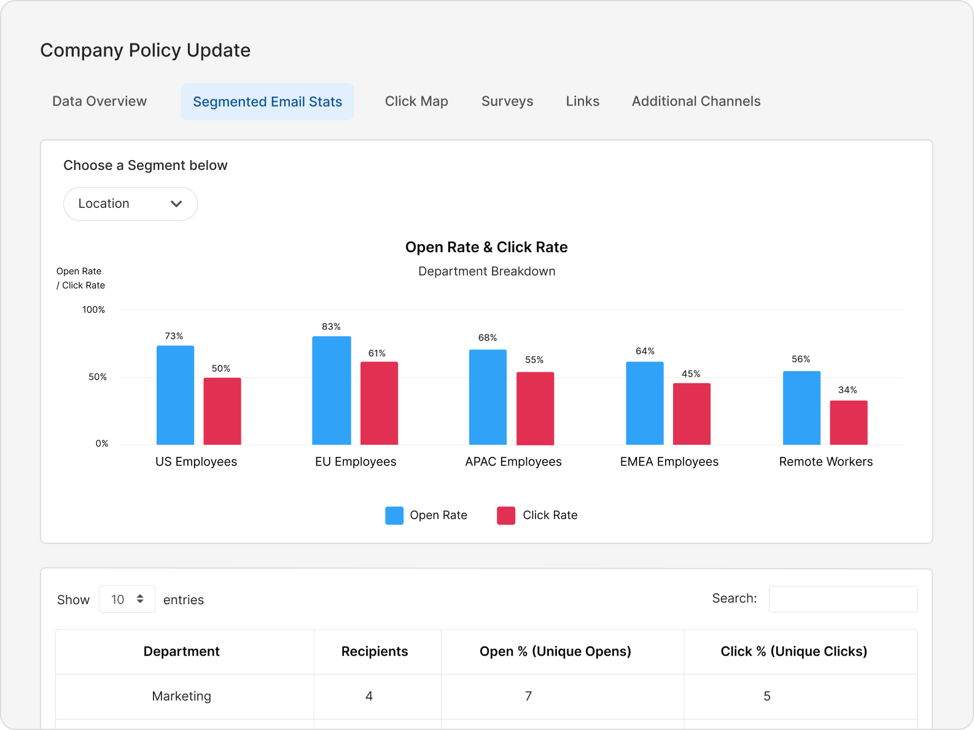Click the EU Employees 83% open rate bar

(x=332, y=390)
